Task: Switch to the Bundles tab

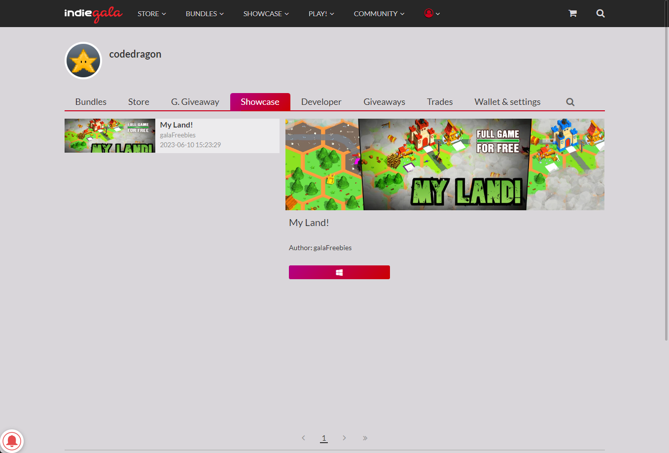Action: coord(91,102)
